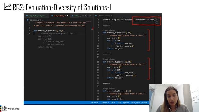
Task: Change line endings via CRLF
Action: tap(119, 102)
